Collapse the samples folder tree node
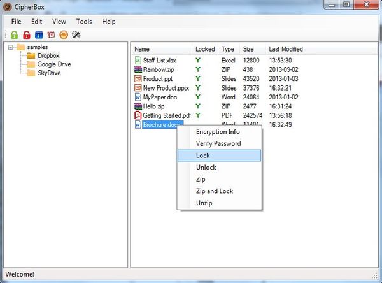Screen dimensions: 382x283 11,47
